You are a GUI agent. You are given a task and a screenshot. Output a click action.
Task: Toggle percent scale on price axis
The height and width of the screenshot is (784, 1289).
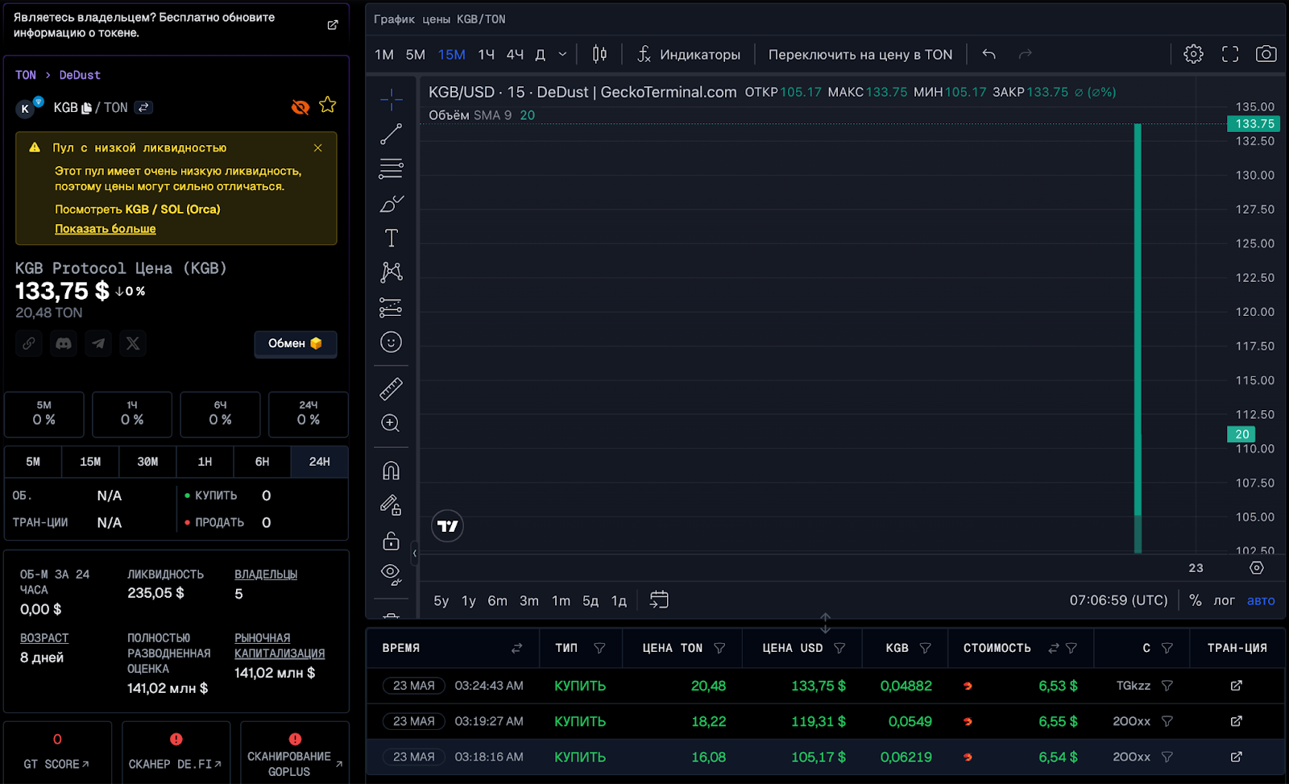click(1196, 600)
